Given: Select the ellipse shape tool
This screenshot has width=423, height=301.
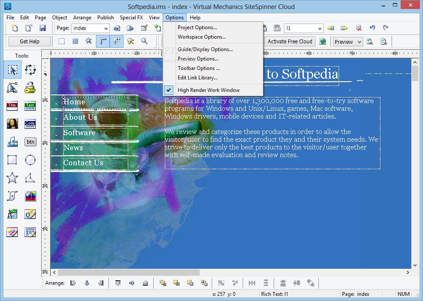Looking at the screenshot, I should tap(30, 160).
